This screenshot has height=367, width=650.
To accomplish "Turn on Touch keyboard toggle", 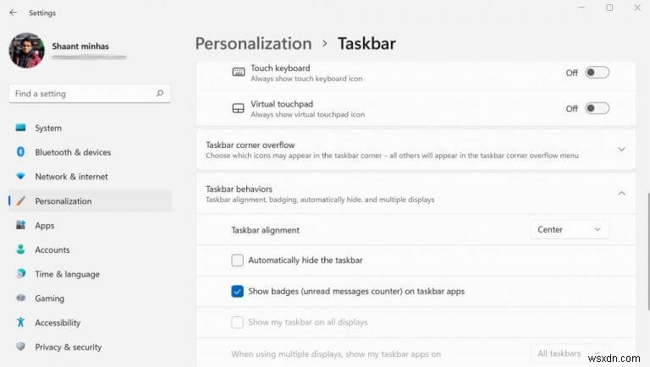I will [x=597, y=73].
